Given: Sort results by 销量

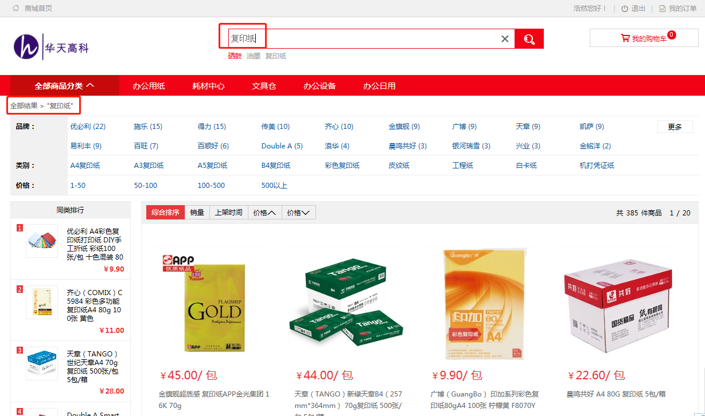Looking at the screenshot, I should (197, 213).
